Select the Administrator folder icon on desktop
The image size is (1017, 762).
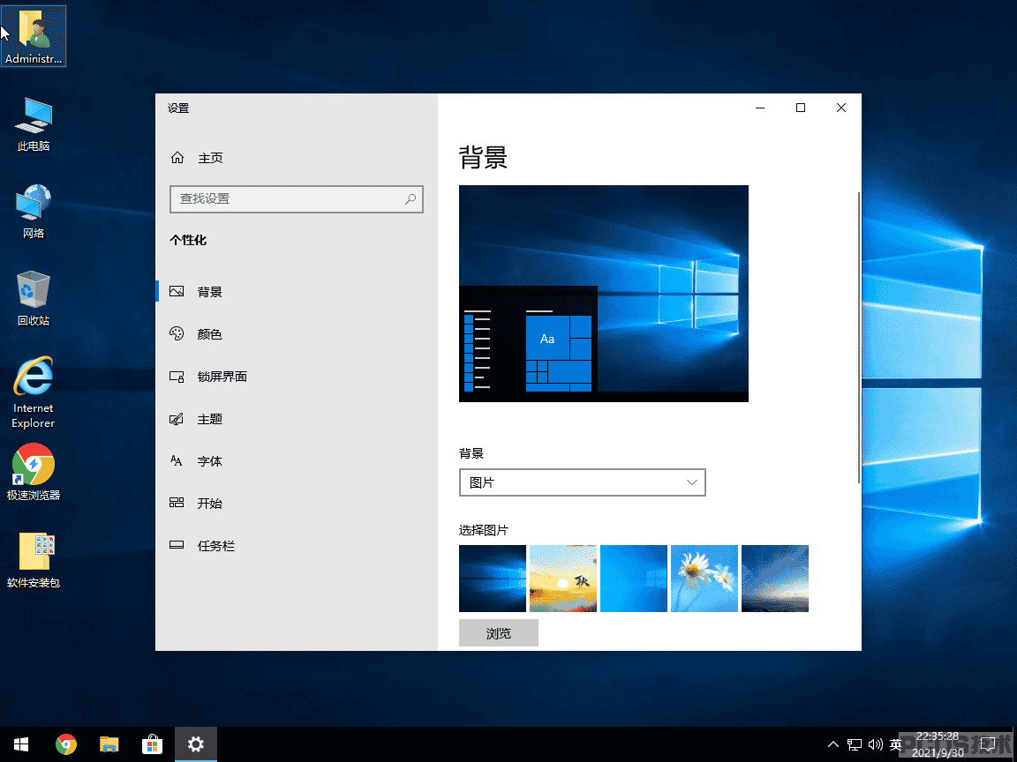[x=34, y=36]
